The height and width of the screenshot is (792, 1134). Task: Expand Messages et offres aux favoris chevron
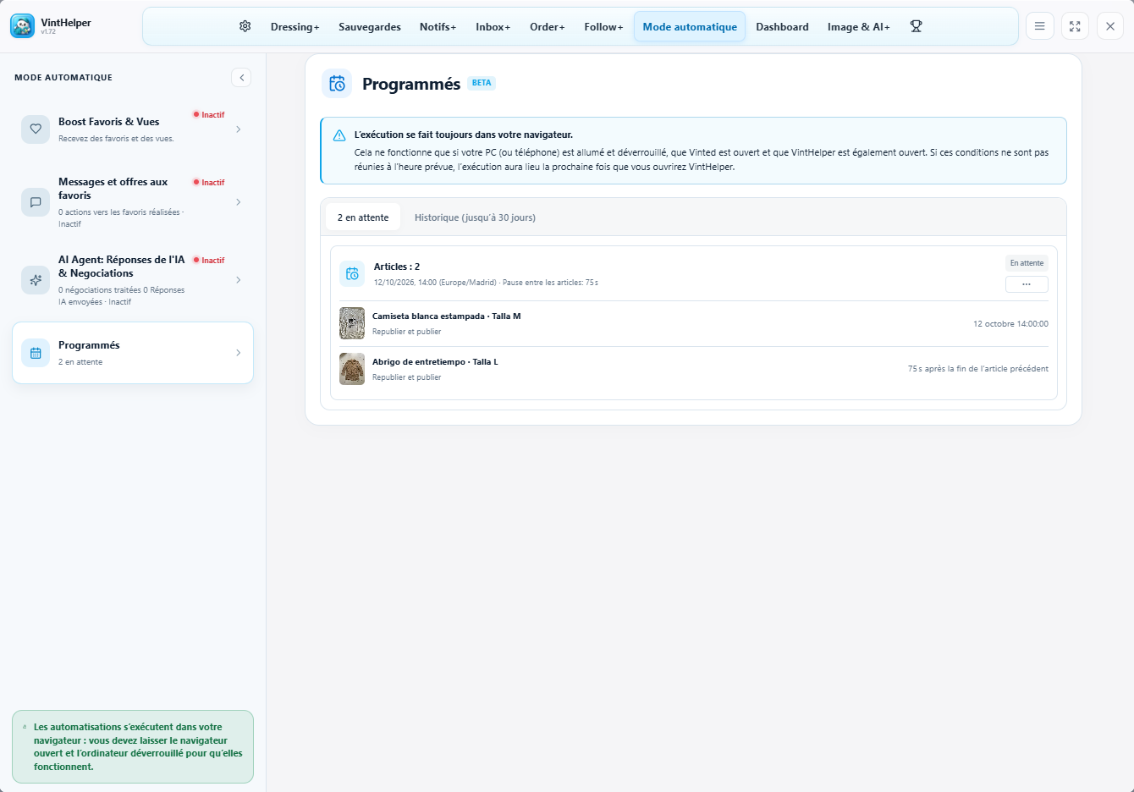(x=239, y=202)
